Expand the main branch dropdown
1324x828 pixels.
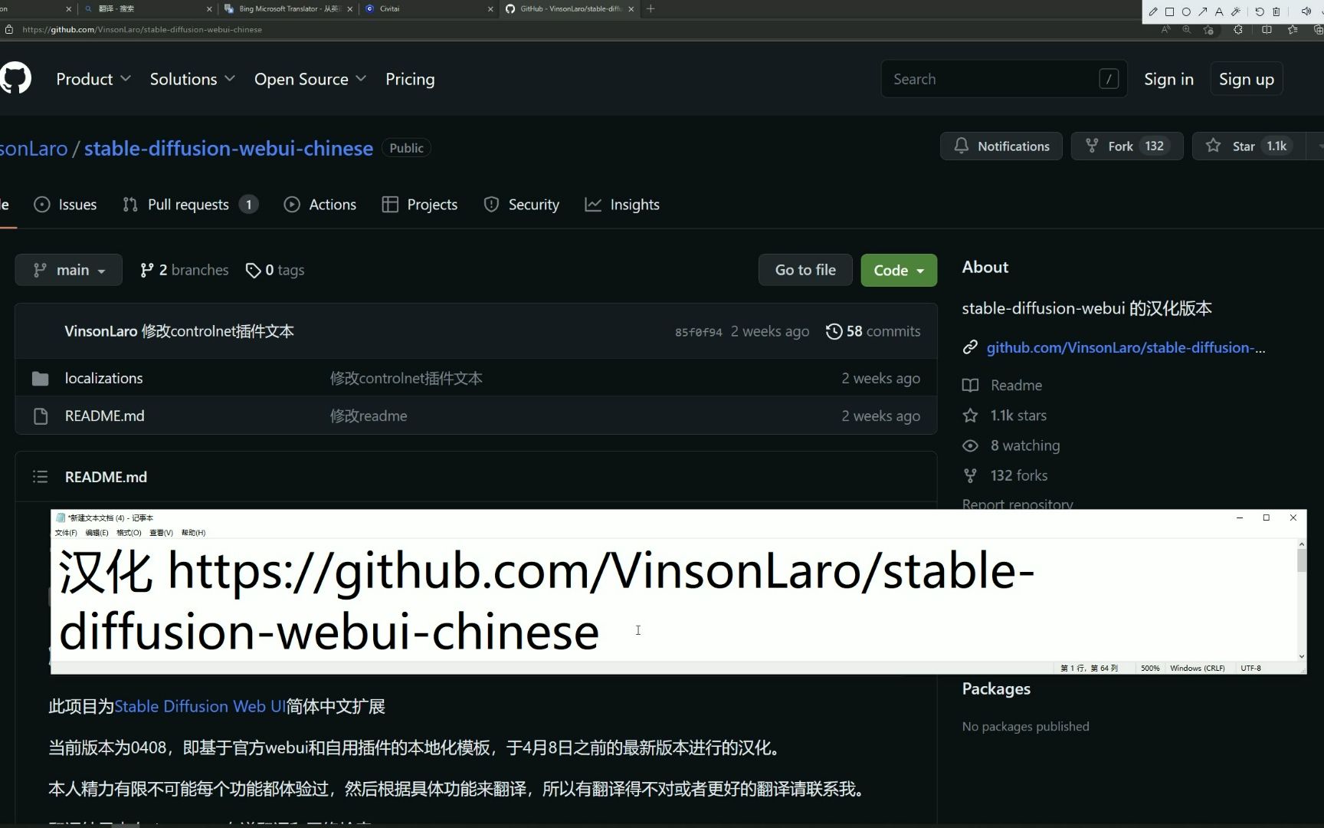pos(69,269)
